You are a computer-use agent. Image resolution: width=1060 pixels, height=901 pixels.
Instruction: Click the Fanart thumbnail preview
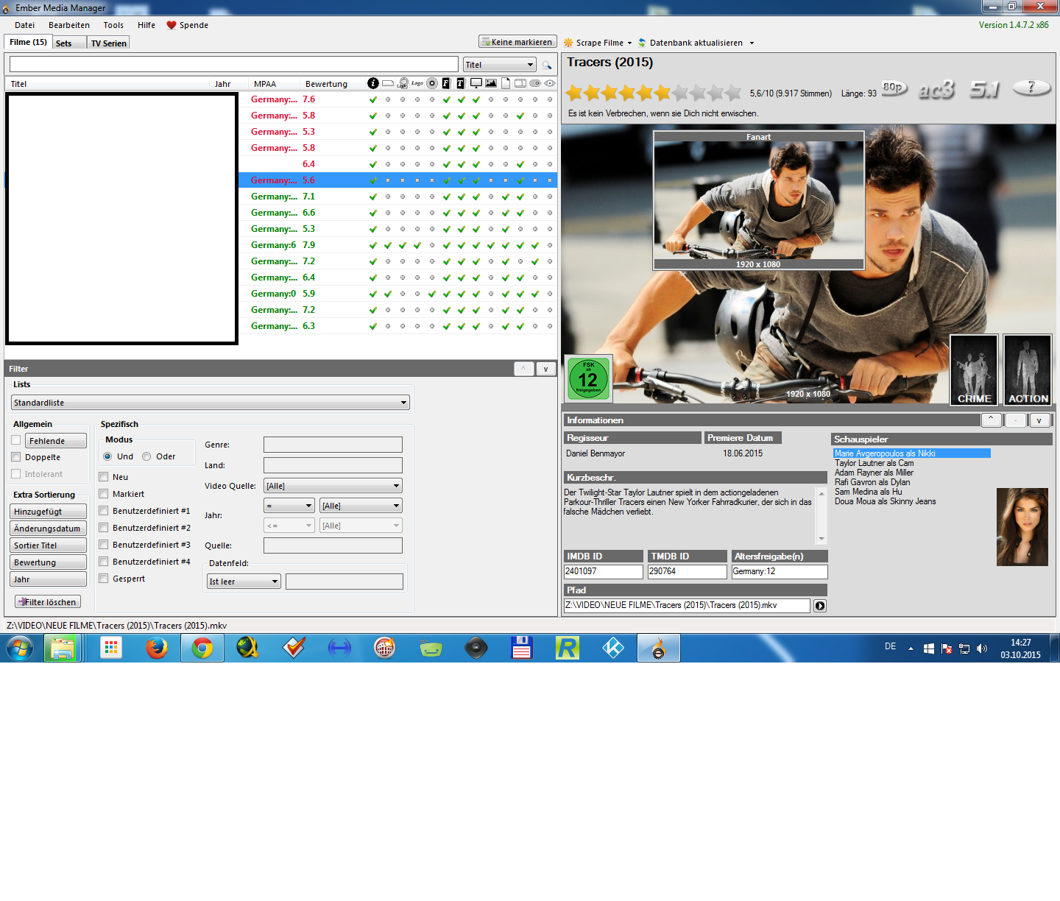click(759, 200)
